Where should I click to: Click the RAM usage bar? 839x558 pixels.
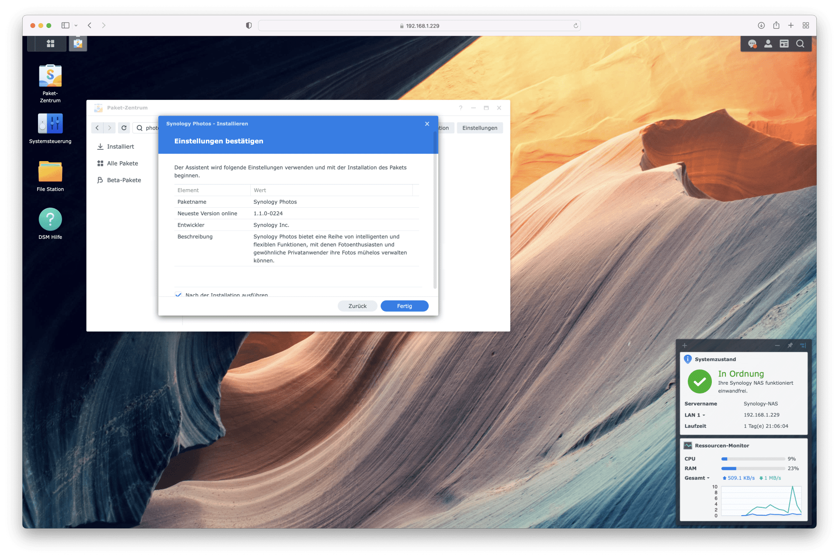[753, 468]
